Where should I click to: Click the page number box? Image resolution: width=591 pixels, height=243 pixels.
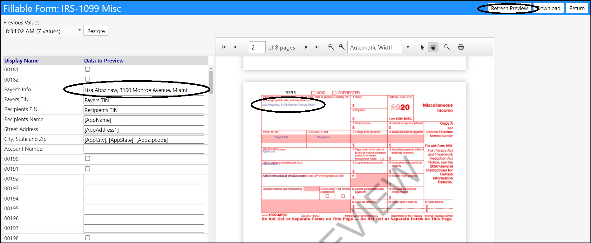coord(257,47)
